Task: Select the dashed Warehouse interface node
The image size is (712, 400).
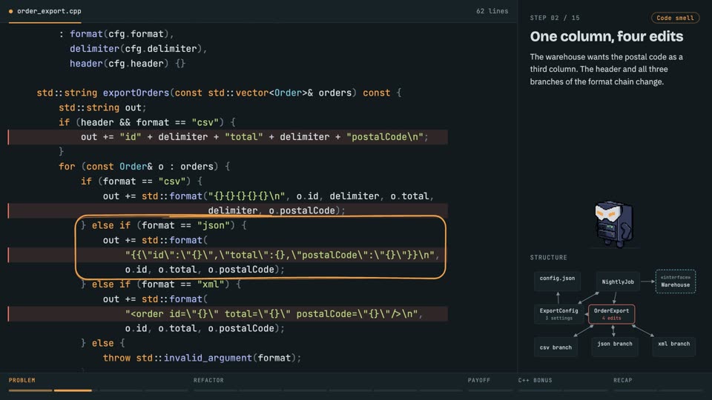Action: (675, 281)
